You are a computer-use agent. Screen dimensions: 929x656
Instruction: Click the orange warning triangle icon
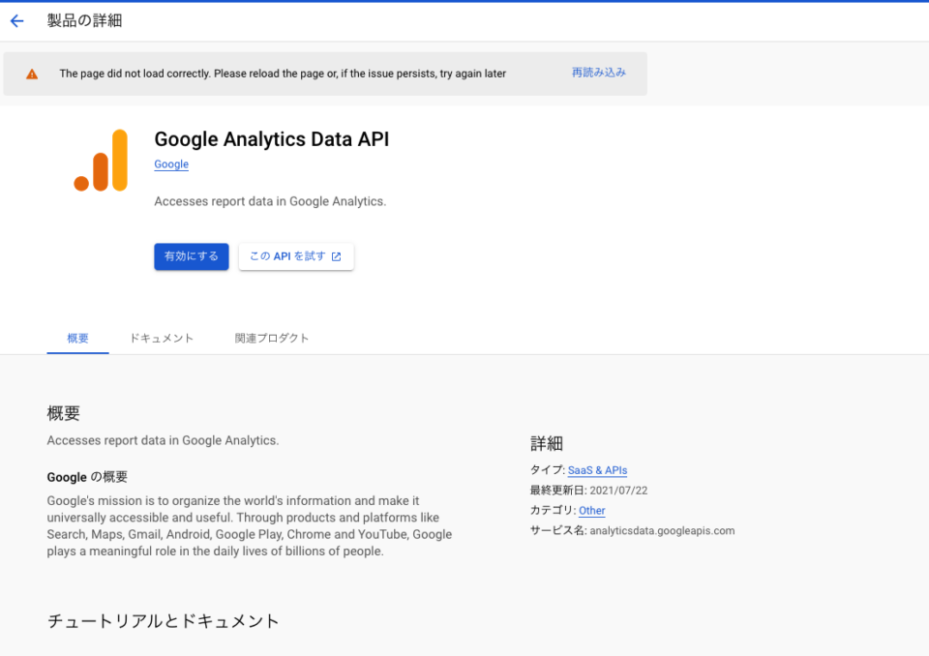[31, 73]
